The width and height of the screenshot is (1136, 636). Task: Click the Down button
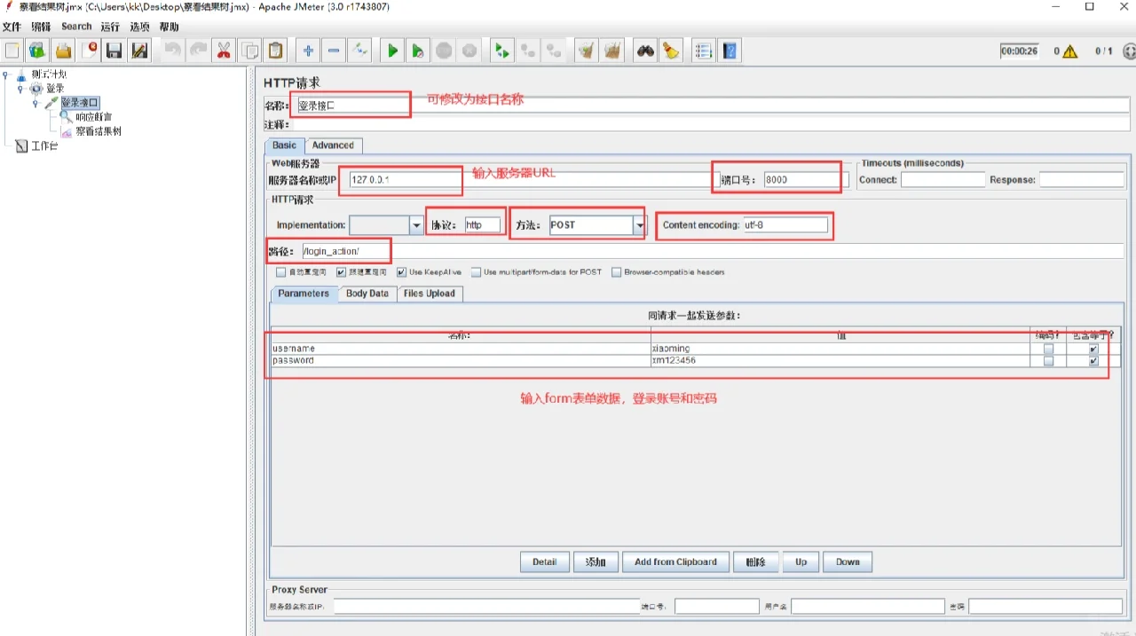click(x=848, y=562)
